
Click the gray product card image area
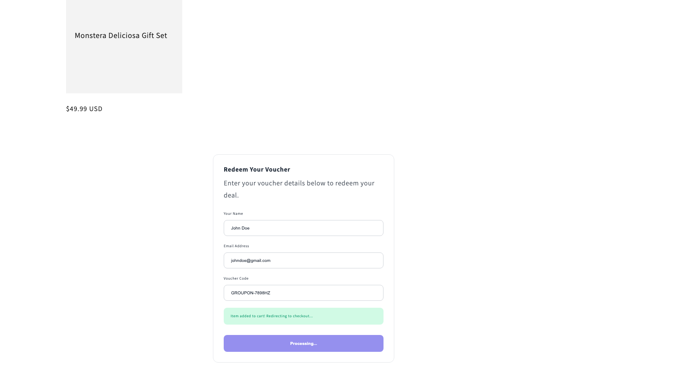pyautogui.click(x=124, y=47)
